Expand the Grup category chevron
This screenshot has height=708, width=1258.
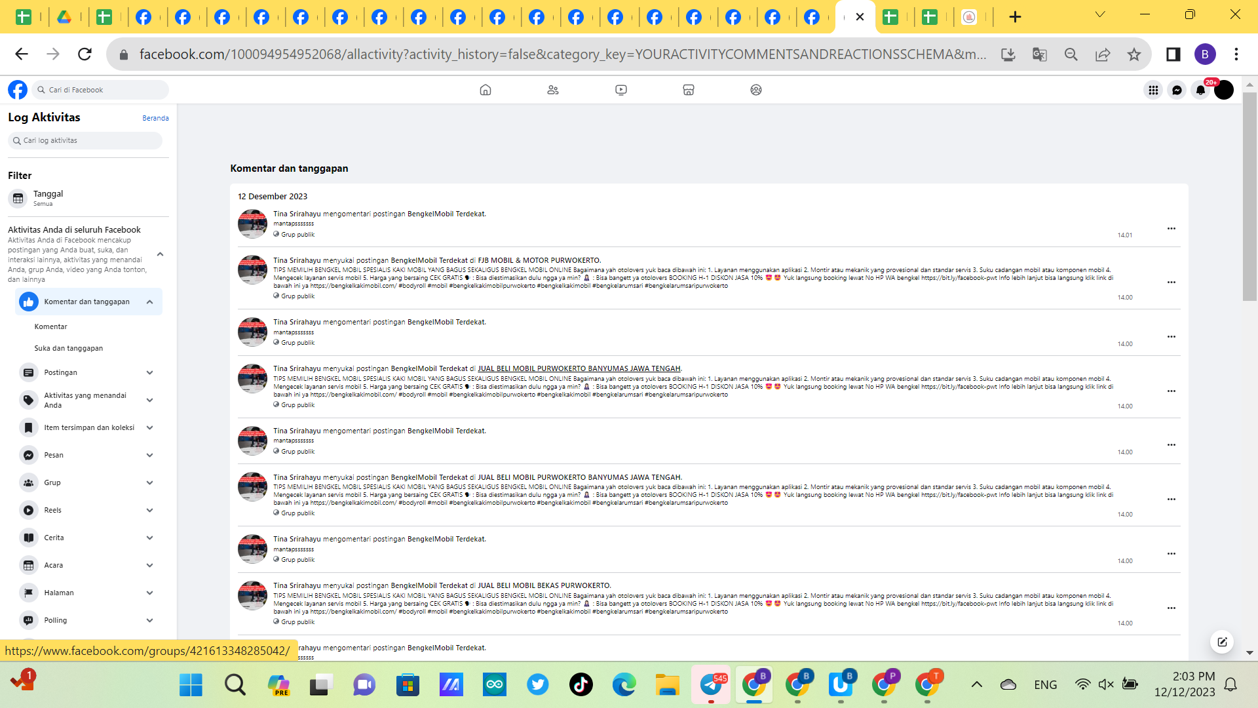(150, 483)
